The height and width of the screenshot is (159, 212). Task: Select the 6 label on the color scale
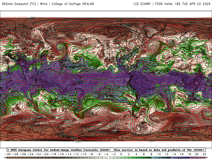click(x=144, y=154)
